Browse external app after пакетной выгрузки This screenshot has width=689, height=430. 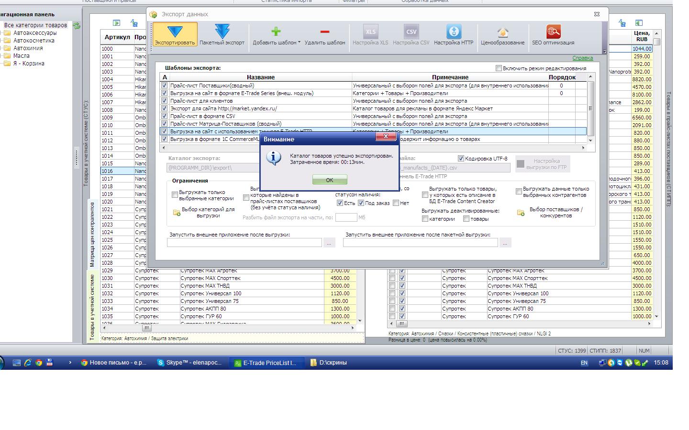coord(505,243)
